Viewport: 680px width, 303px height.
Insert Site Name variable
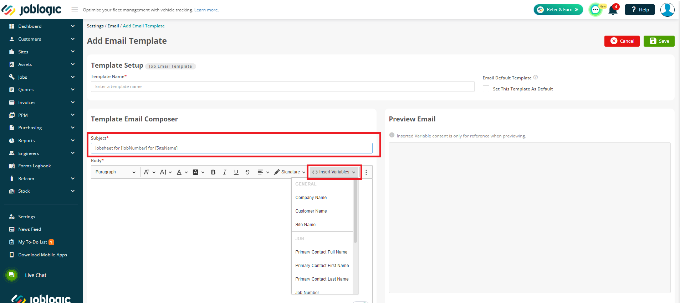point(305,225)
